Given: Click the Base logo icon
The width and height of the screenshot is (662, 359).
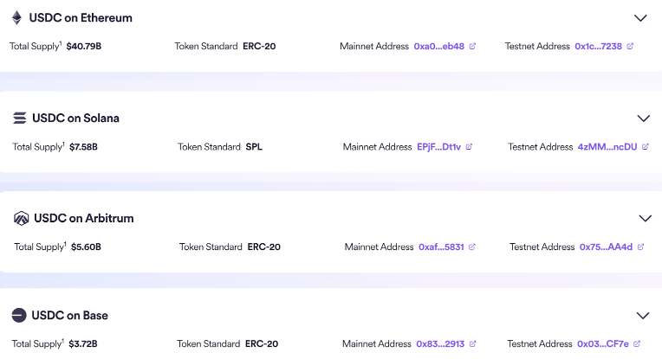Looking at the screenshot, I should click(x=19, y=316).
